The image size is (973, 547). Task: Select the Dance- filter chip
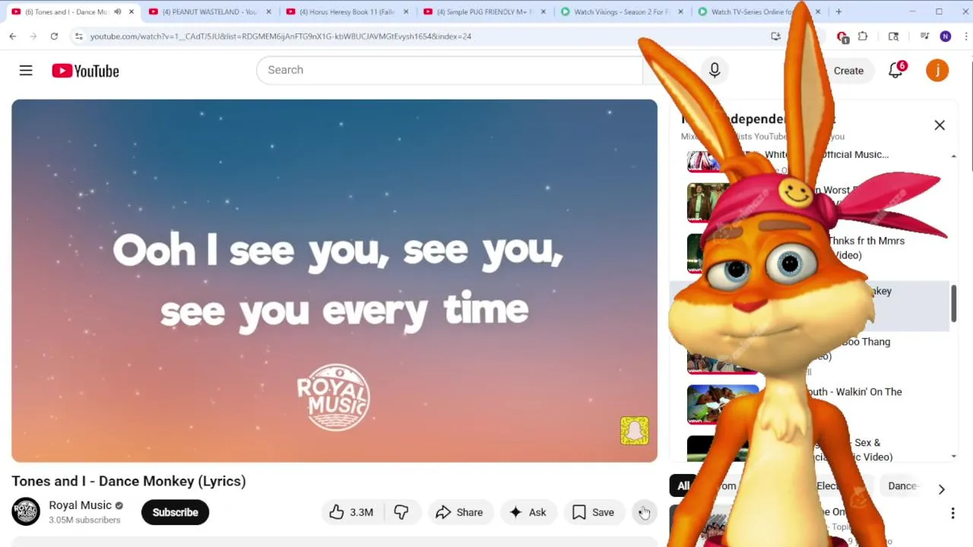pos(903,486)
